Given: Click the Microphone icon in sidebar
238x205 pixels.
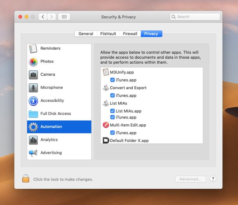Looking at the screenshot, I should 33,88.
